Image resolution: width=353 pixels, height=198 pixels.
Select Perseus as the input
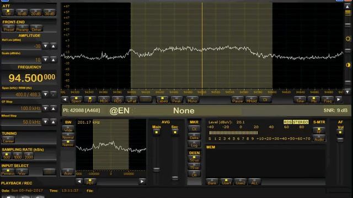pyautogui.click(x=8, y=172)
